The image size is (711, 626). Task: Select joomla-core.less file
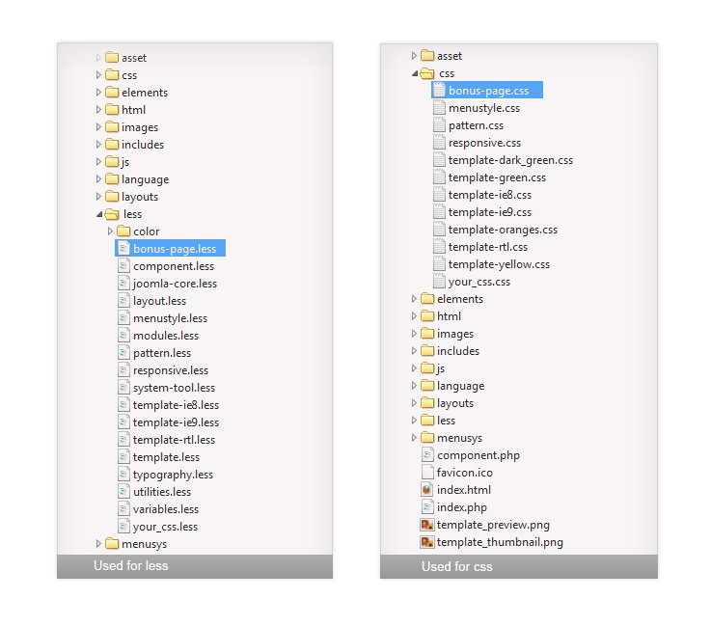175,284
